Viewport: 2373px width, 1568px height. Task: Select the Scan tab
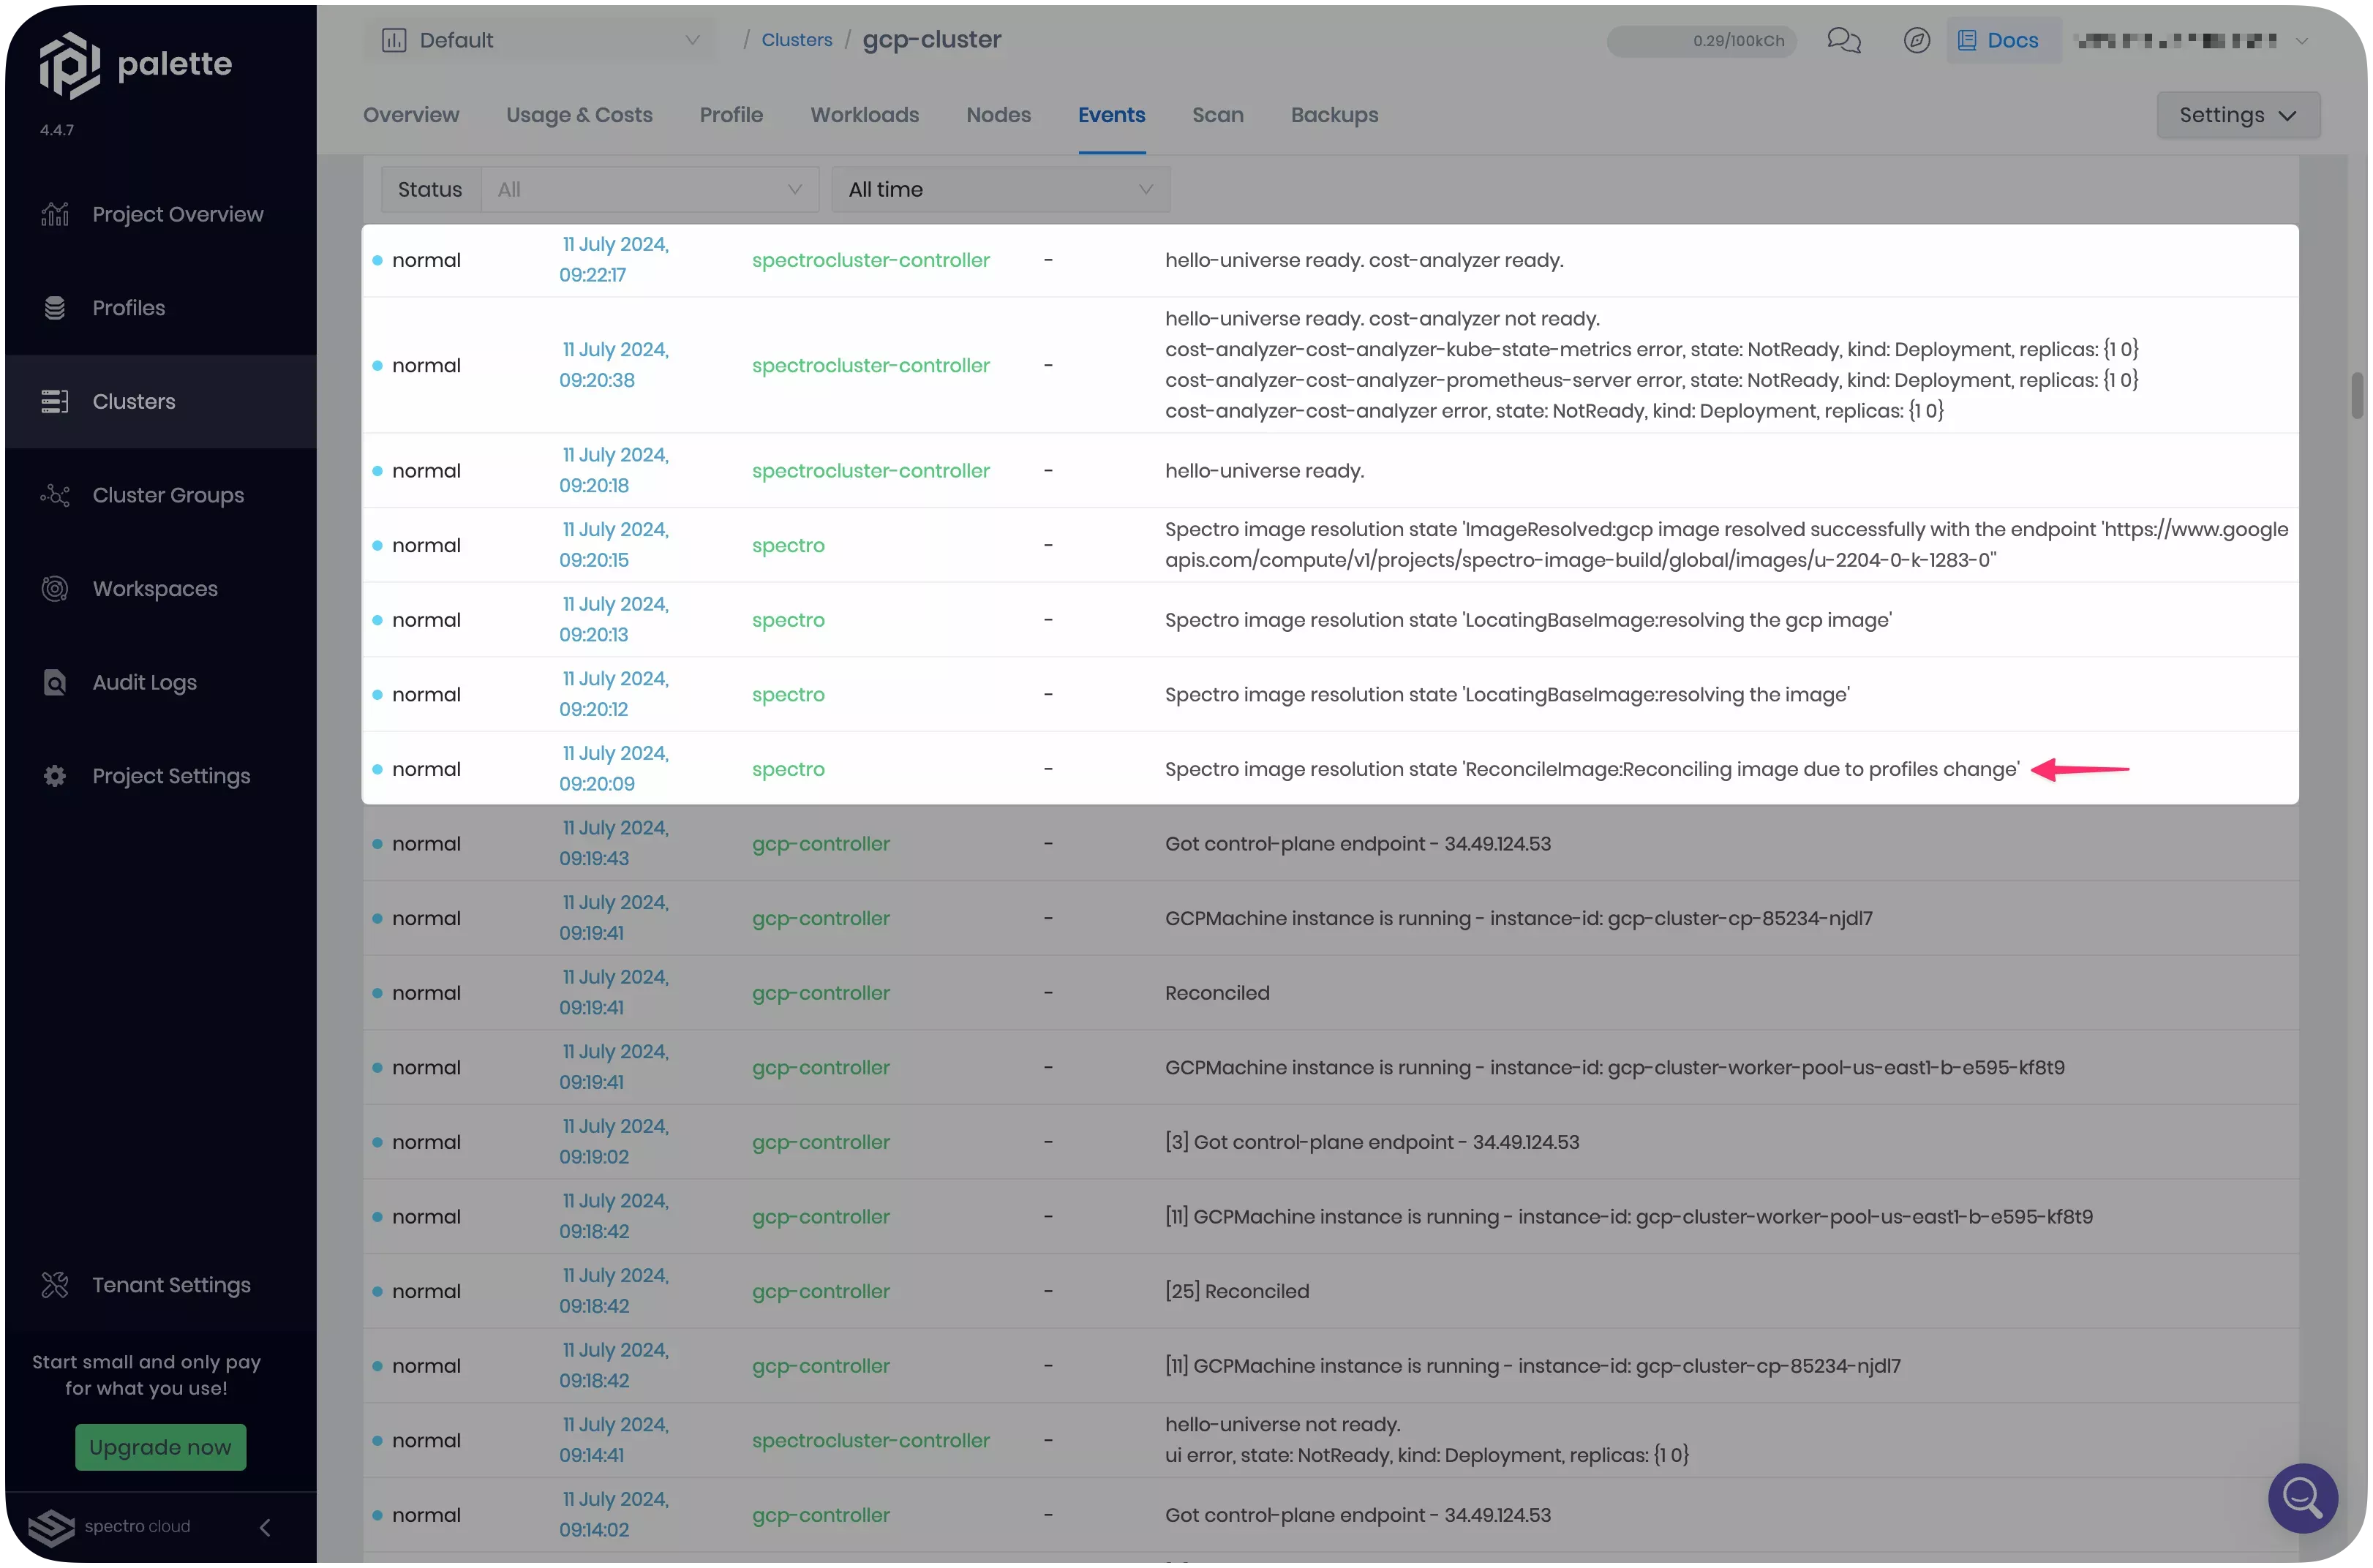pyautogui.click(x=1216, y=114)
